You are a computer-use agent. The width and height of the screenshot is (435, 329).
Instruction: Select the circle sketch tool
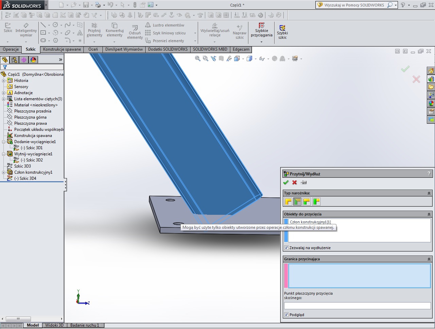coord(55,25)
